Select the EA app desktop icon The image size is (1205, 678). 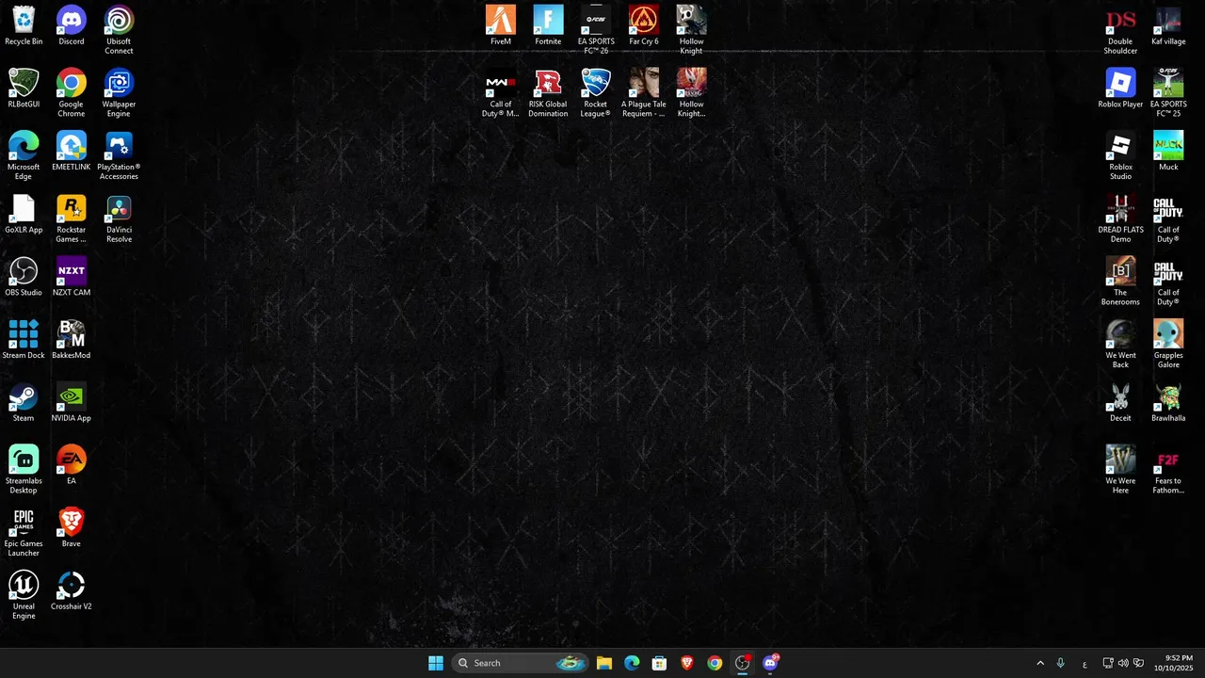click(x=72, y=465)
